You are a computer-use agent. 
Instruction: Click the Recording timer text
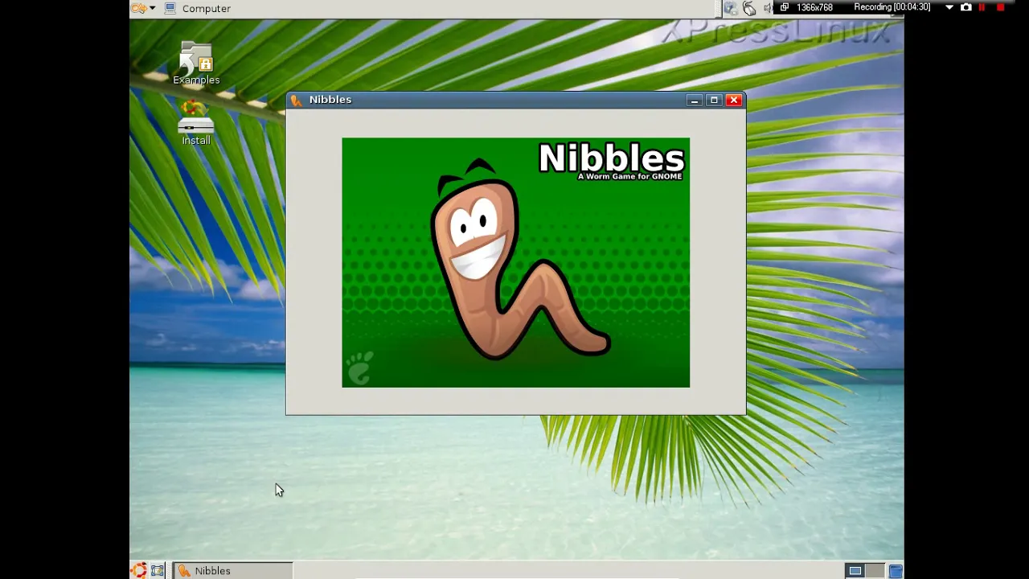(892, 7)
